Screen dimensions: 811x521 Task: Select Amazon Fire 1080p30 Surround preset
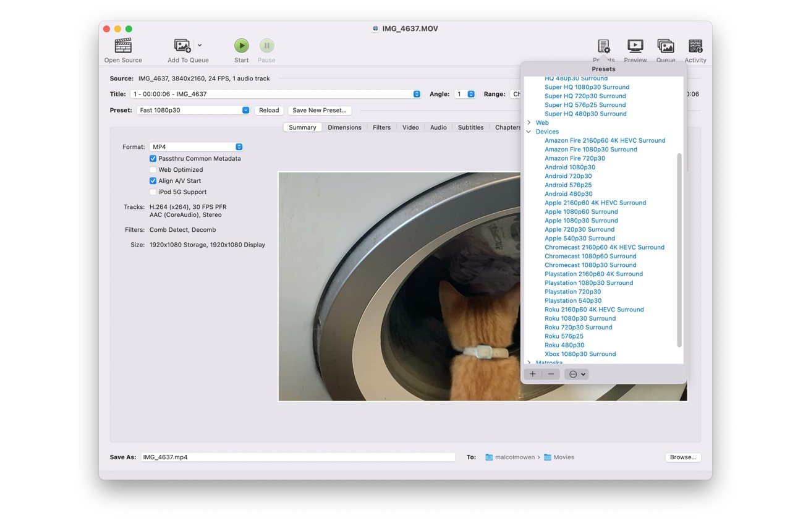click(x=590, y=150)
